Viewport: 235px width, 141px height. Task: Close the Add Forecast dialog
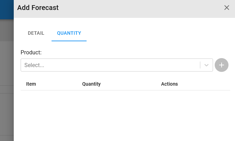pyautogui.click(x=227, y=8)
